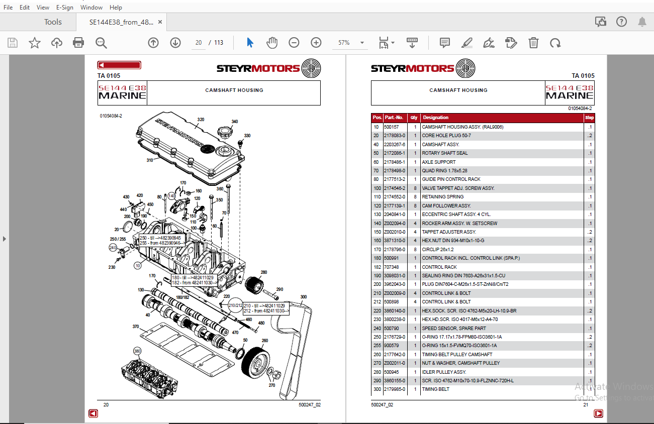654x424 pixels.
Task: Save the document with the floppy disk icon
Action: coord(13,43)
